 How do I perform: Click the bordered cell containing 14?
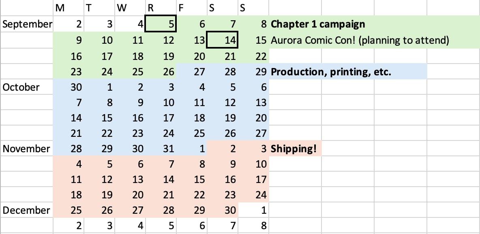click(222, 40)
